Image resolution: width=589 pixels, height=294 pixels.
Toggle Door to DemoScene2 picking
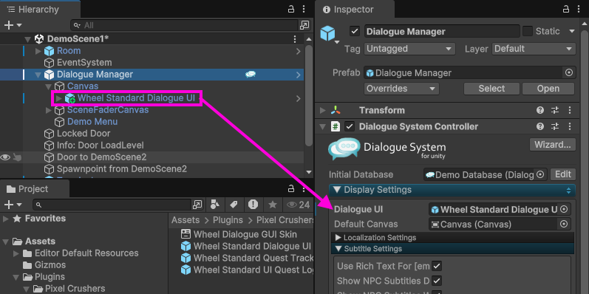coord(17,157)
